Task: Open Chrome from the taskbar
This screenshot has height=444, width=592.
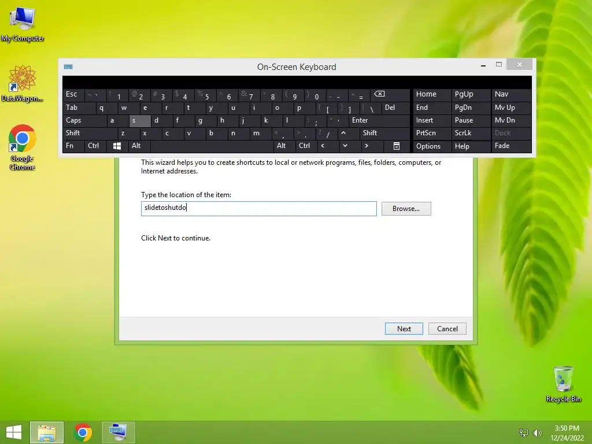Action: click(x=83, y=432)
